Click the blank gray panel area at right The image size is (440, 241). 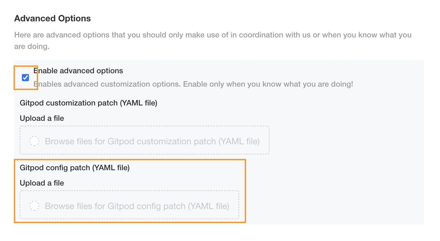coord(342,164)
